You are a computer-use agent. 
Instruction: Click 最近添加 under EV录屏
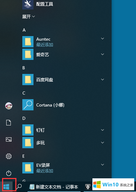click(x=45, y=171)
